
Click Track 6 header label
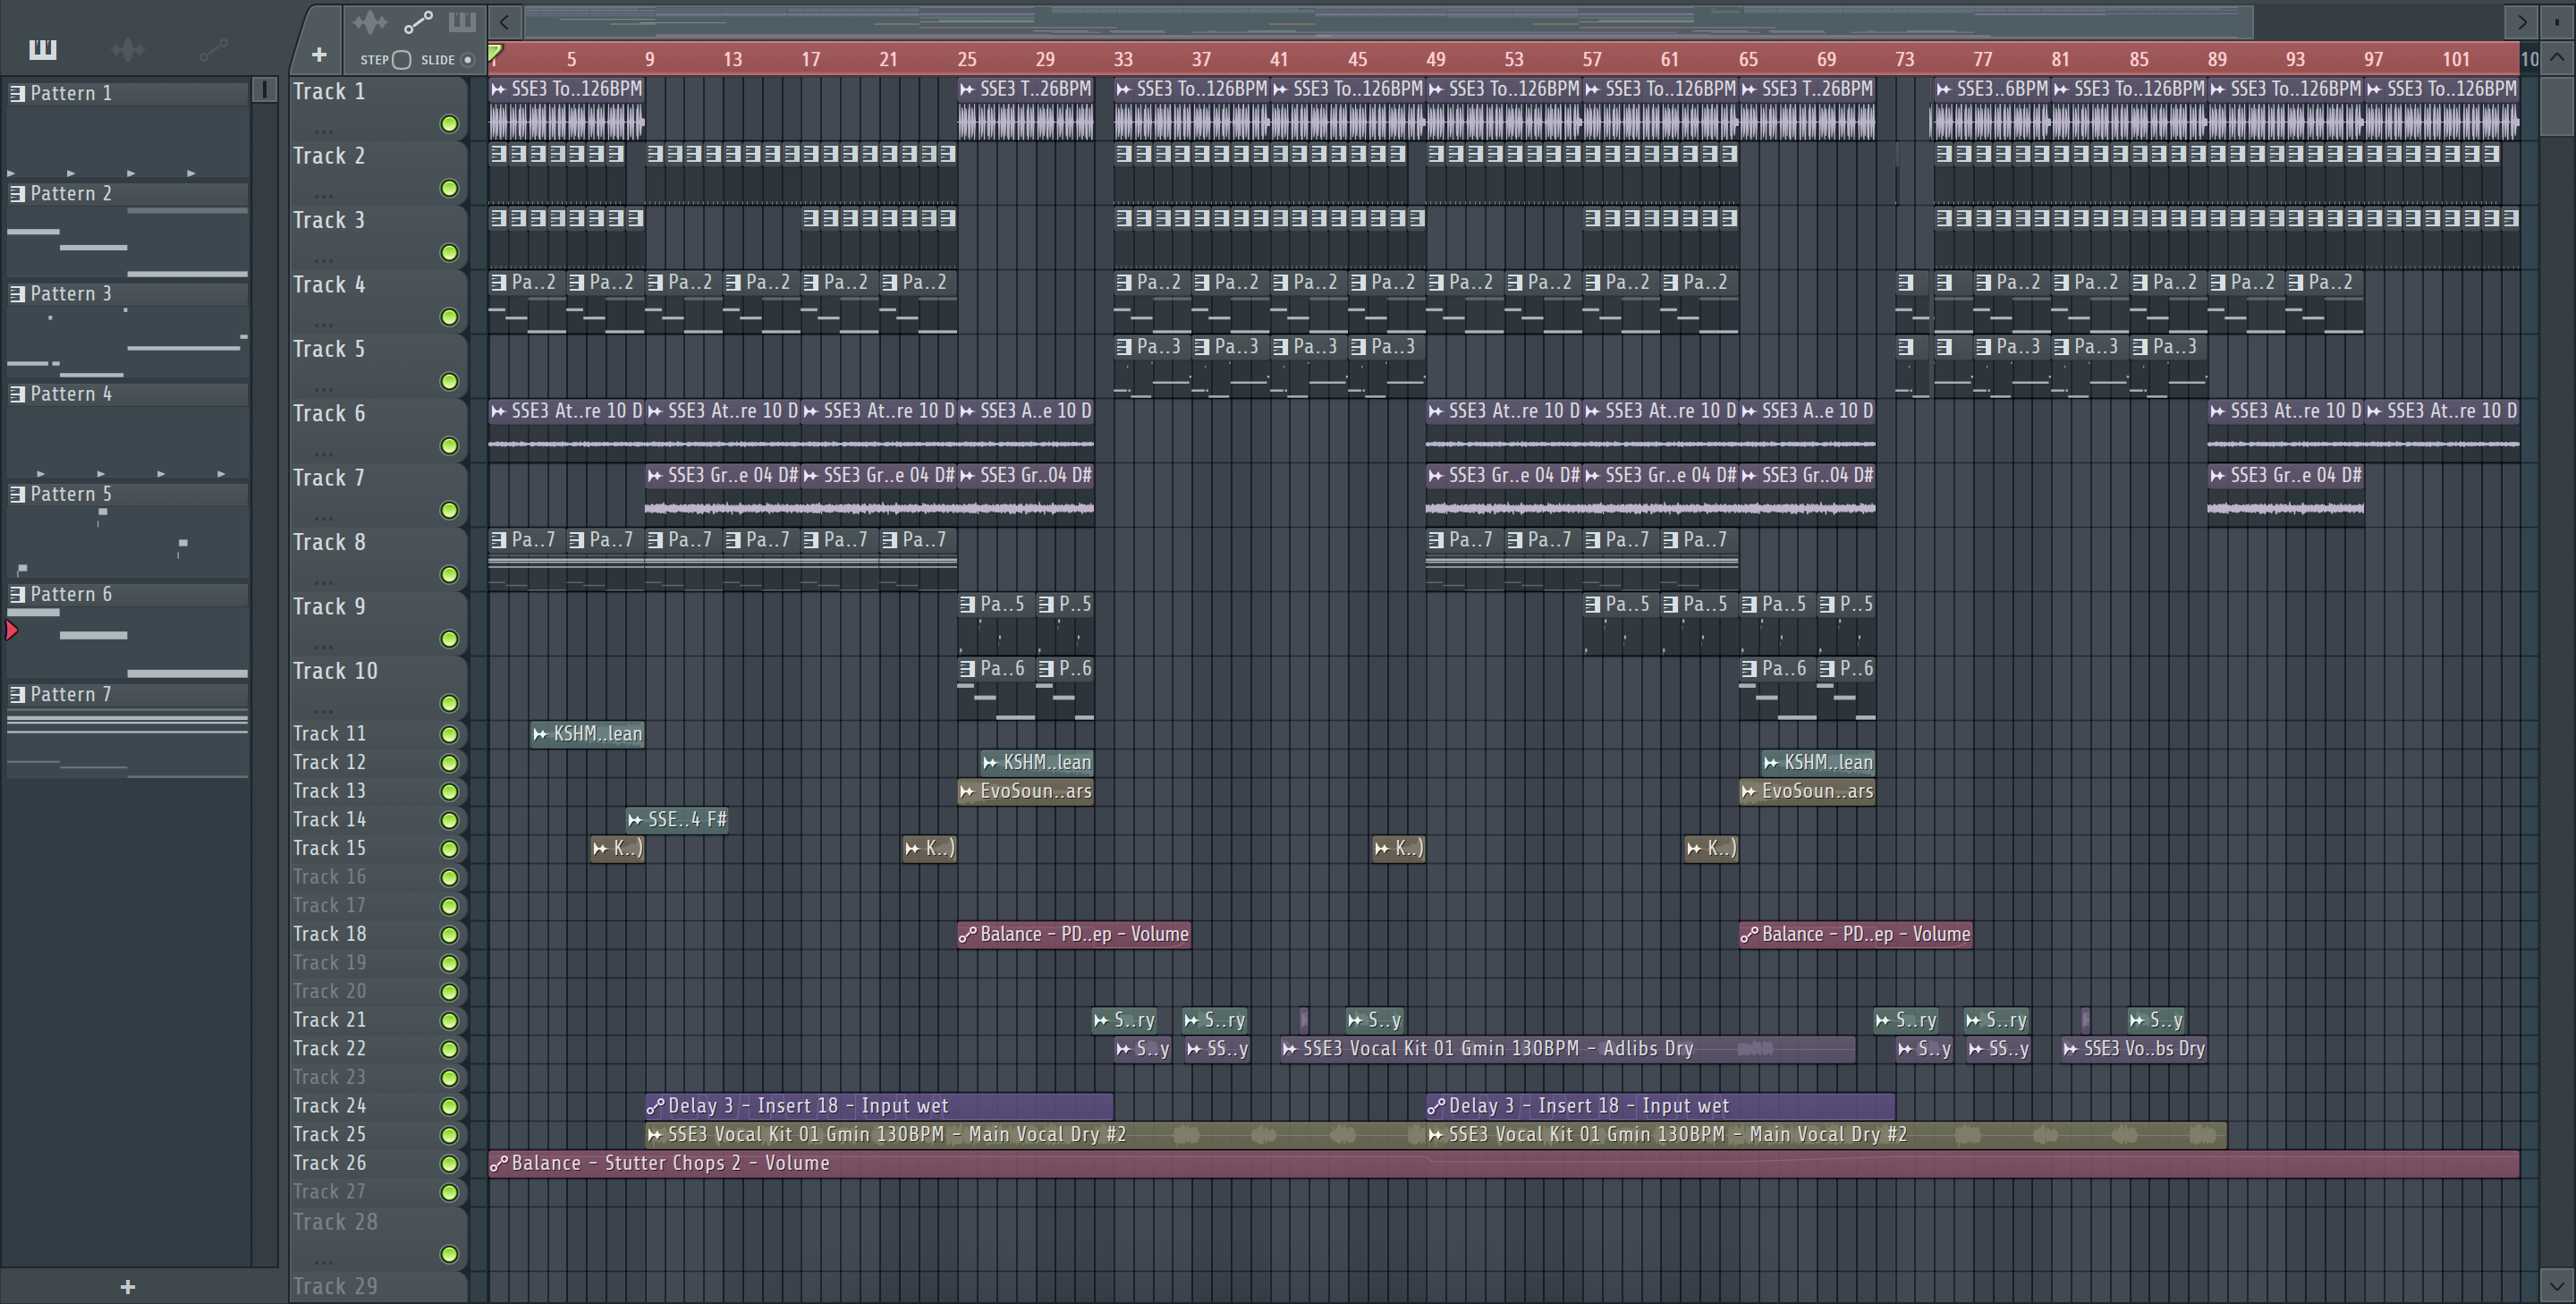click(x=329, y=413)
